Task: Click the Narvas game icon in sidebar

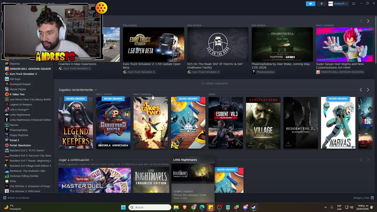Action: tap(7, 125)
